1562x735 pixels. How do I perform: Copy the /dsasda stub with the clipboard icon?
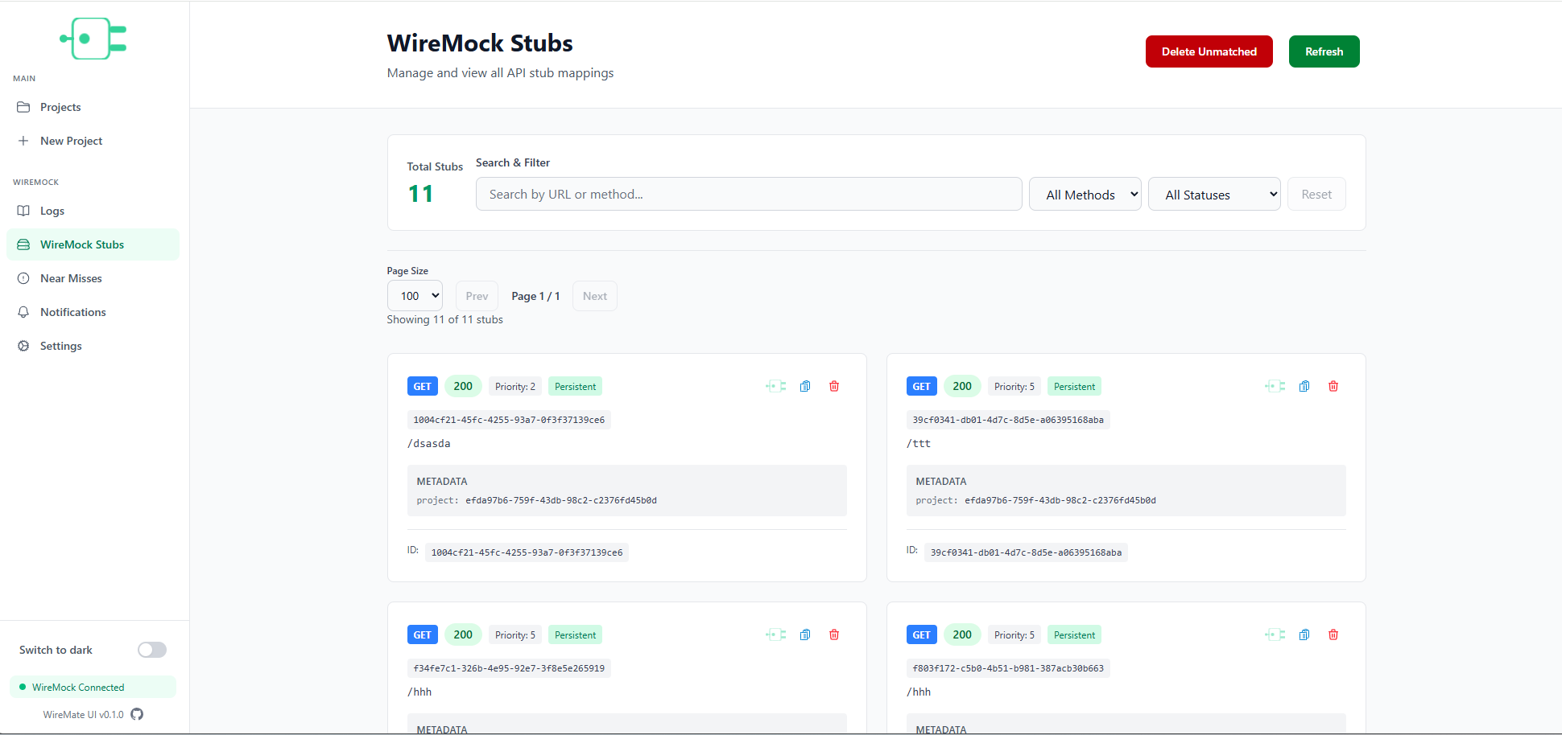point(805,386)
